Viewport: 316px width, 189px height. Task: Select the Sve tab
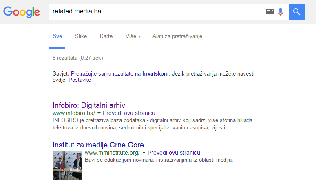57,36
